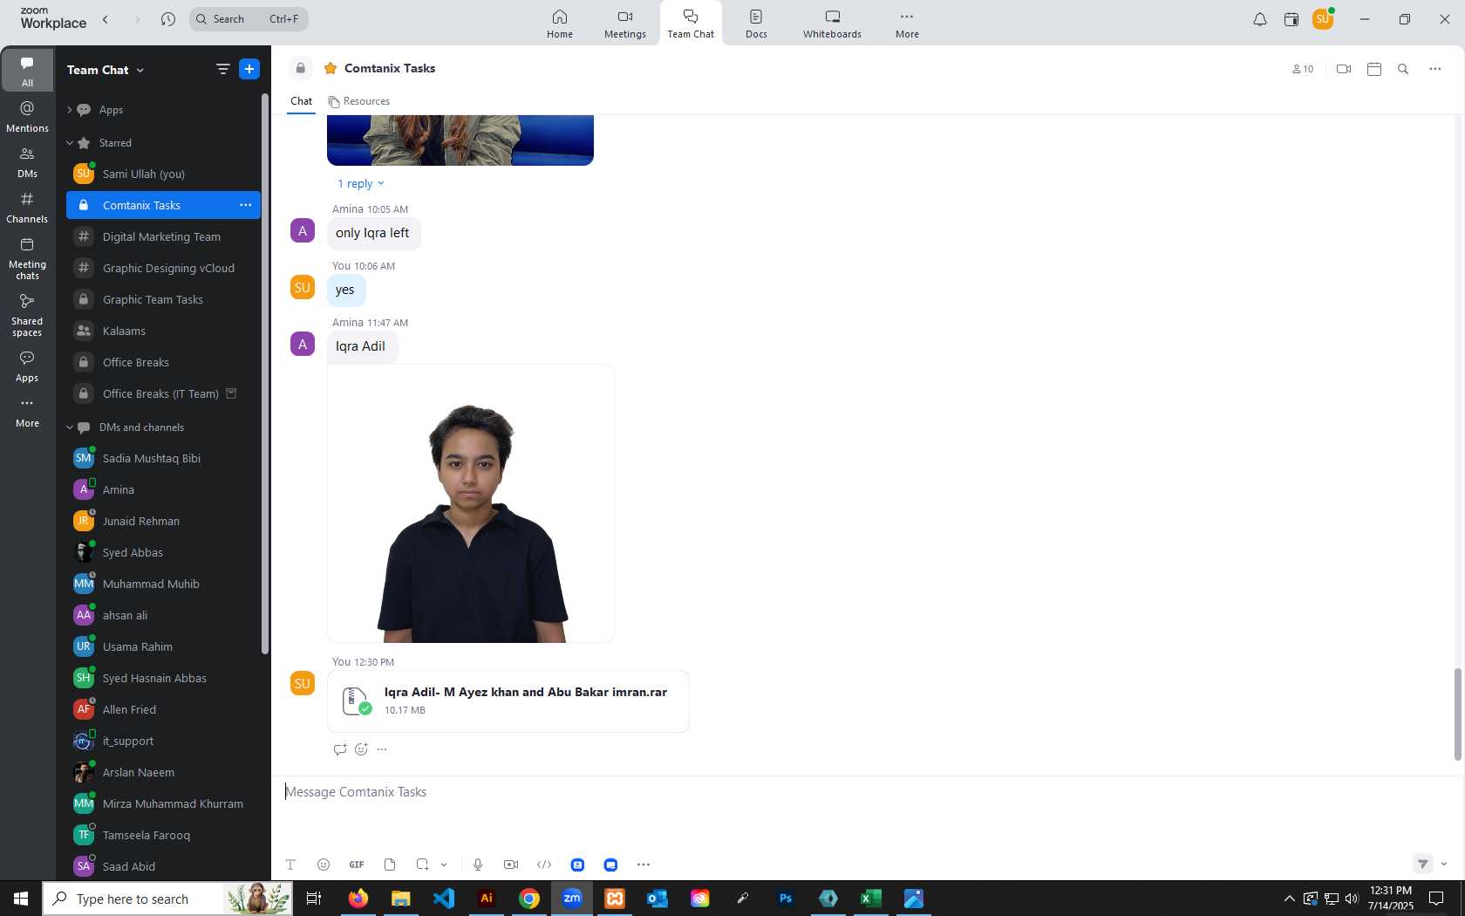Open the Iqra Adil portrait image
Viewport: 1465px width, 916px height.
click(x=471, y=503)
